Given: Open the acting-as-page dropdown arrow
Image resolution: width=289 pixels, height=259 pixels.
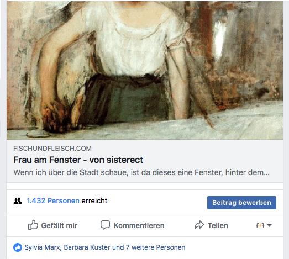Looking at the screenshot, I should 269,225.
